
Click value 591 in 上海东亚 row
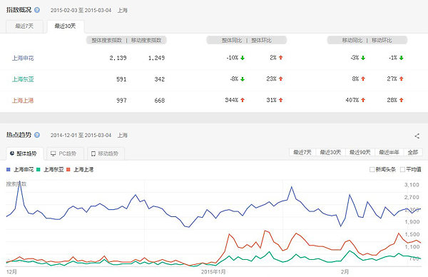click(121, 79)
